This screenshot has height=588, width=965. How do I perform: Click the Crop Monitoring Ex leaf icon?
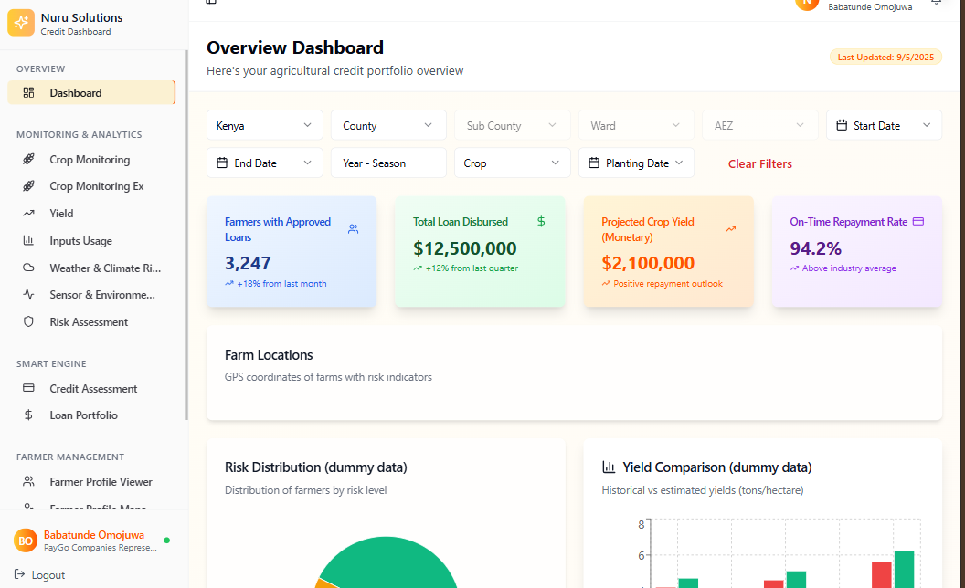click(28, 185)
